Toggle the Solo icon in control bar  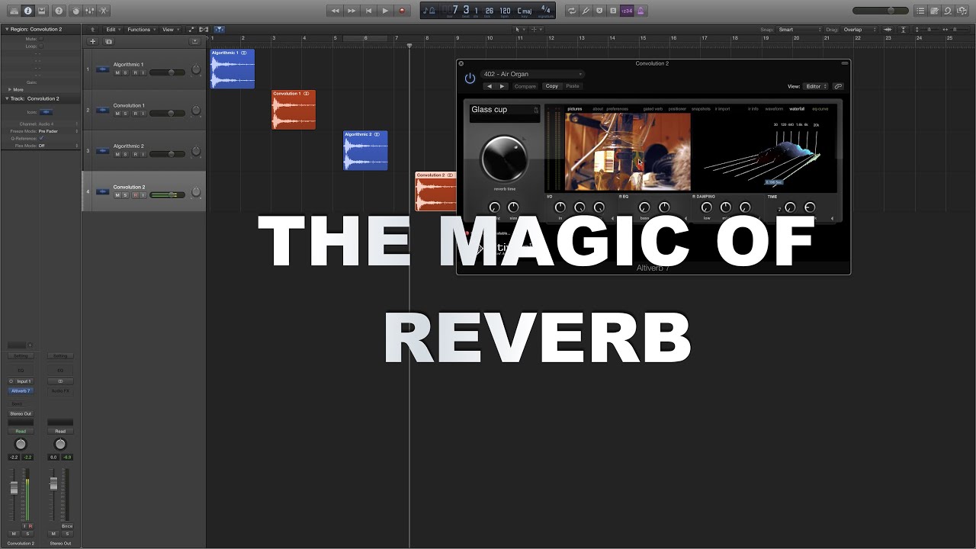[613, 11]
